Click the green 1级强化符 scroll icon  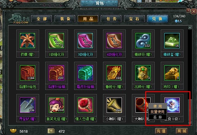click(56, 41)
